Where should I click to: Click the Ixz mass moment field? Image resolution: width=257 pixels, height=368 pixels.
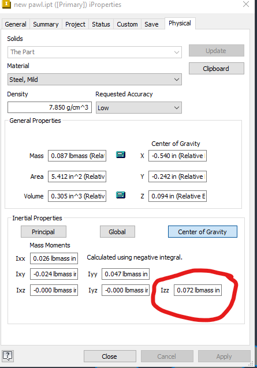click(x=54, y=290)
